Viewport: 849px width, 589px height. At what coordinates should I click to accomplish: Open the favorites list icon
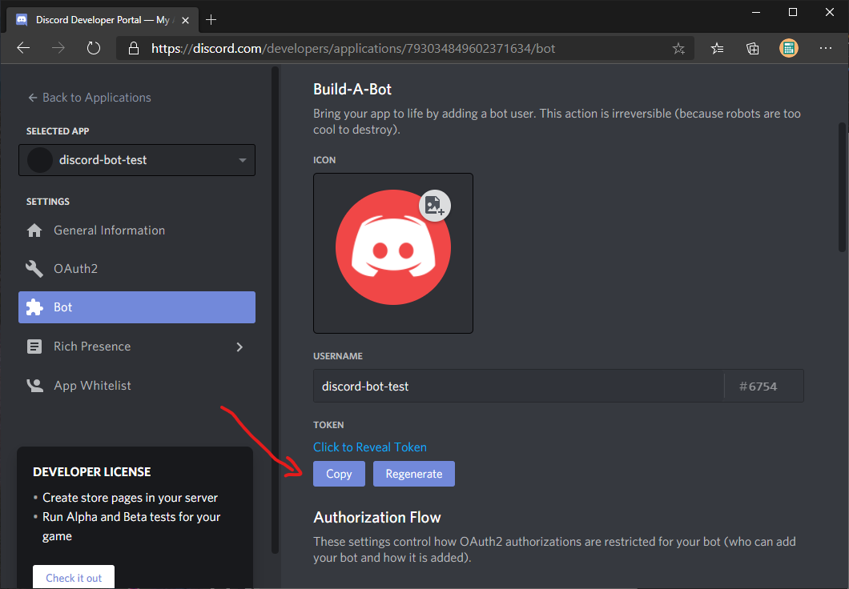(717, 49)
